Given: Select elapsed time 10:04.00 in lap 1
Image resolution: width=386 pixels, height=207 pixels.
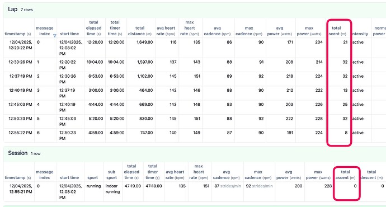Looking at the screenshot, I should click(x=95, y=62).
